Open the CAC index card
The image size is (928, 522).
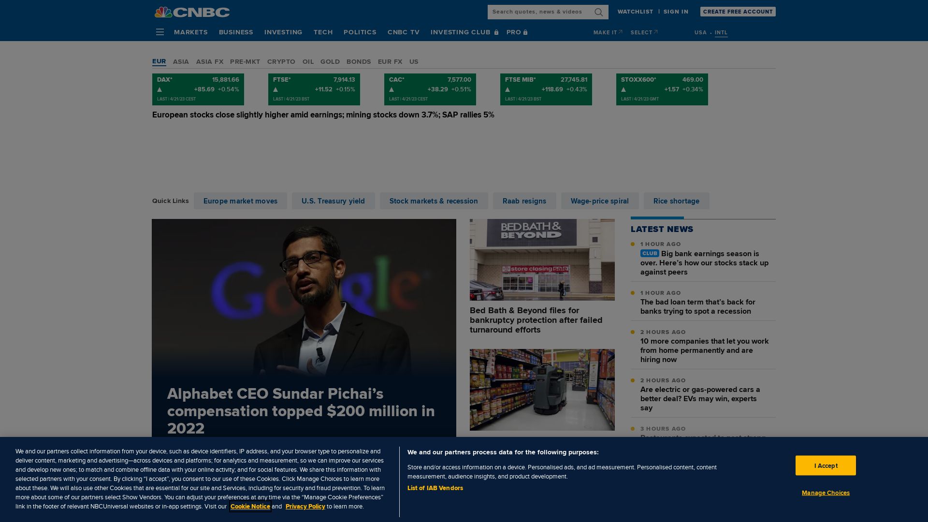point(430,89)
